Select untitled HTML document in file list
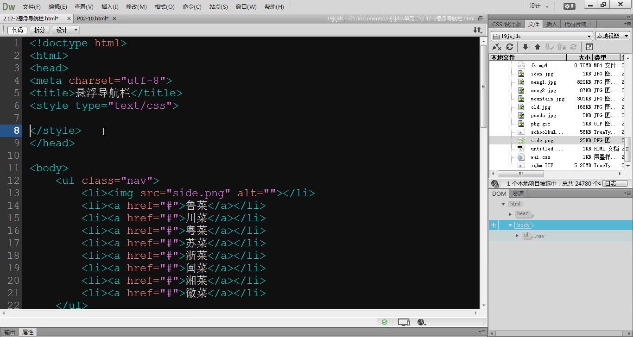633x337 pixels. tap(547, 149)
